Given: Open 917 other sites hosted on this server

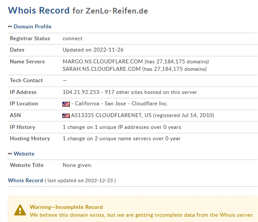Looking at the screenshot, I should click(x=151, y=92).
